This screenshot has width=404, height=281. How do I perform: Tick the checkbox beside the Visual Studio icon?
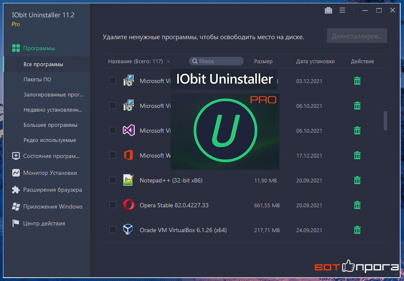pyautogui.click(x=113, y=130)
